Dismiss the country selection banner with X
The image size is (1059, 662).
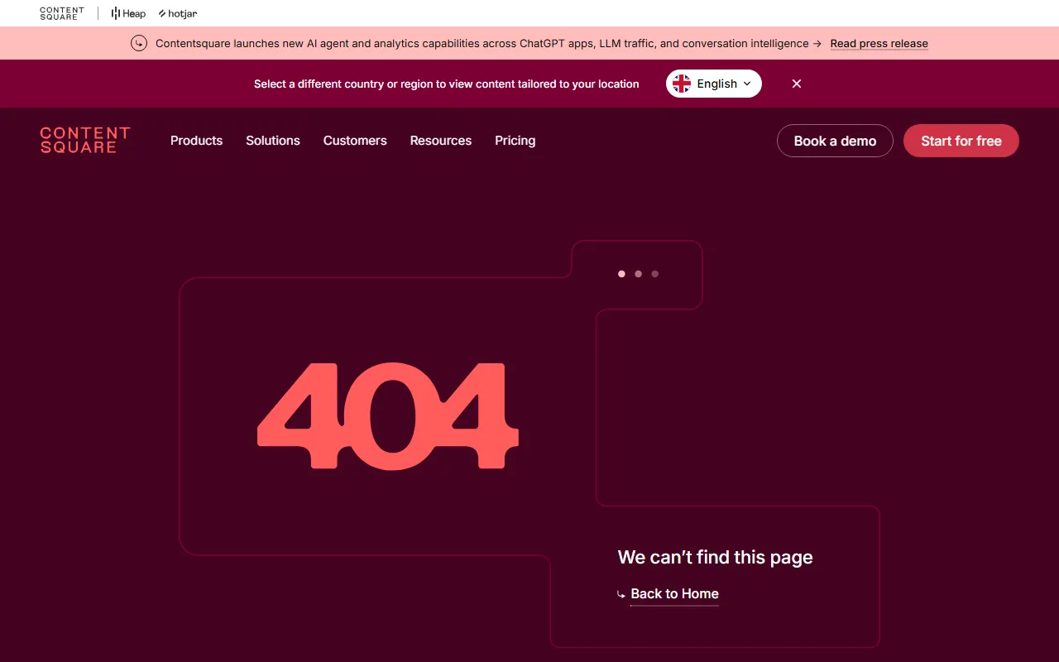797,84
